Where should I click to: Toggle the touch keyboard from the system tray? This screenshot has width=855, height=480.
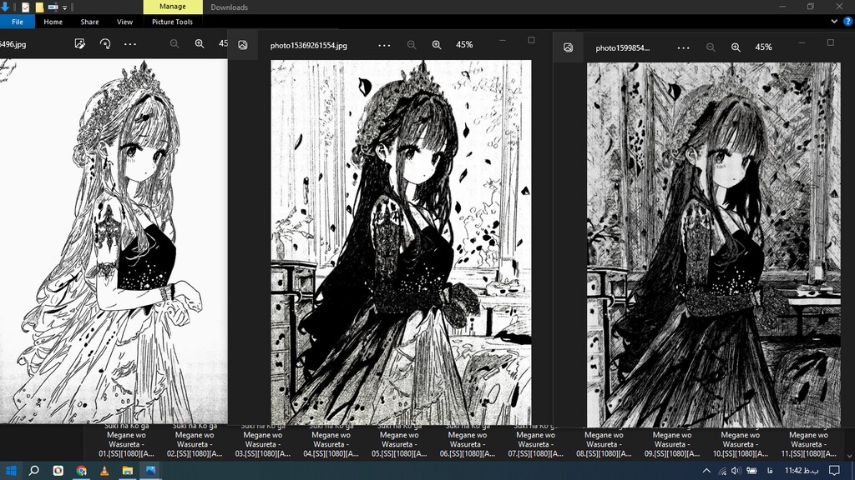(754, 471)
